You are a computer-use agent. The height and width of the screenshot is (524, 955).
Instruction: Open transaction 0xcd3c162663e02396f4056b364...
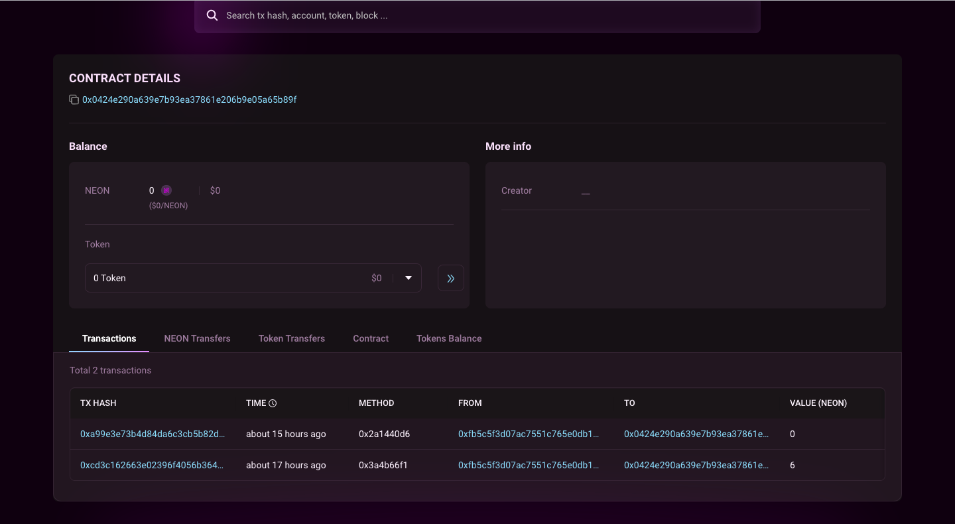152,465
